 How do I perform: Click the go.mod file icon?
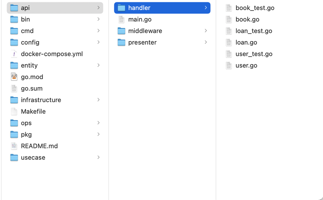coord(14,77)
